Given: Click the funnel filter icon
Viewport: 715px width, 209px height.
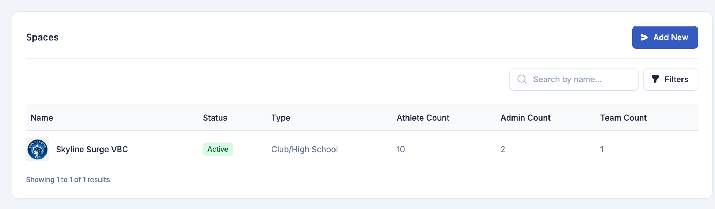Looking at the screenshot, I should pyautogui.click(x=655, y=79).
